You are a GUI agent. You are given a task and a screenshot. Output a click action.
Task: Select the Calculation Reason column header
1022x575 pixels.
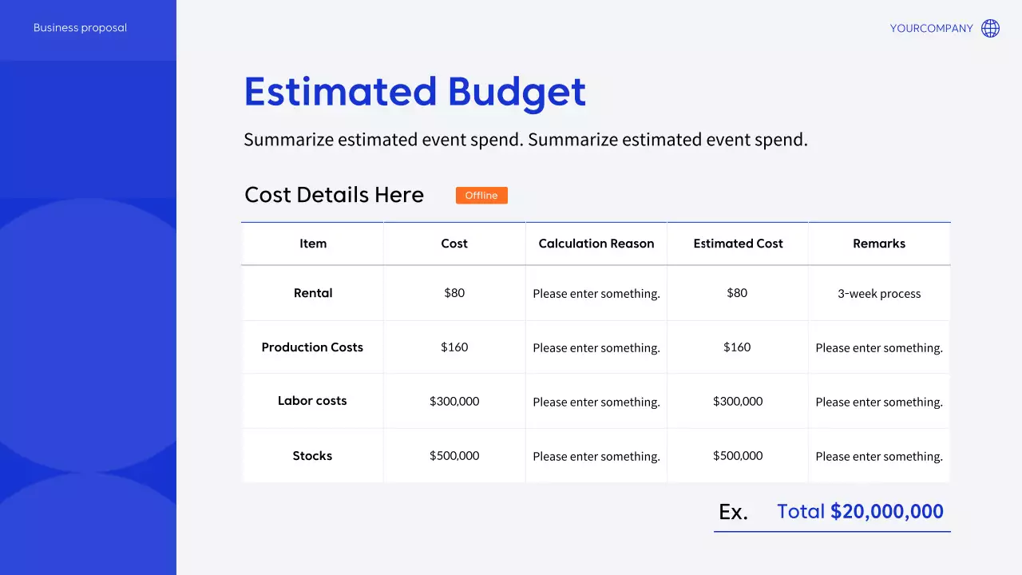click(x=596, y=244)
